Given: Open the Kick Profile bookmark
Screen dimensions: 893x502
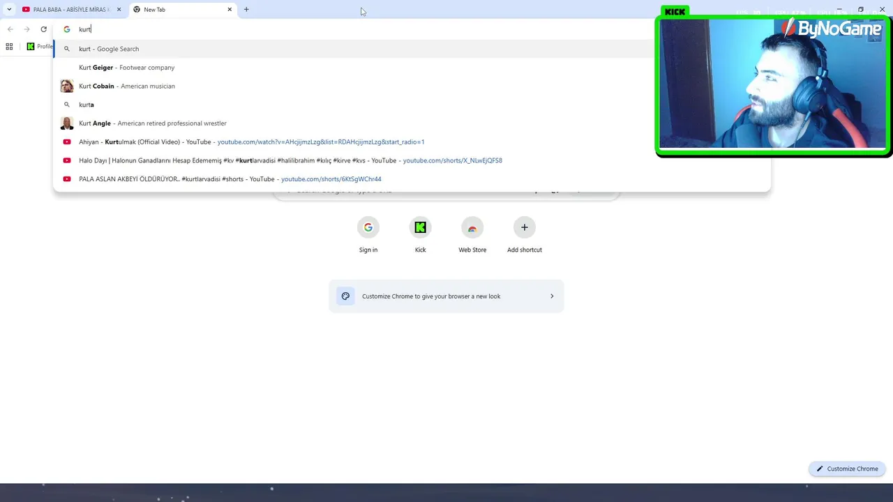Looking at the screenshot, I should (40, 47).
